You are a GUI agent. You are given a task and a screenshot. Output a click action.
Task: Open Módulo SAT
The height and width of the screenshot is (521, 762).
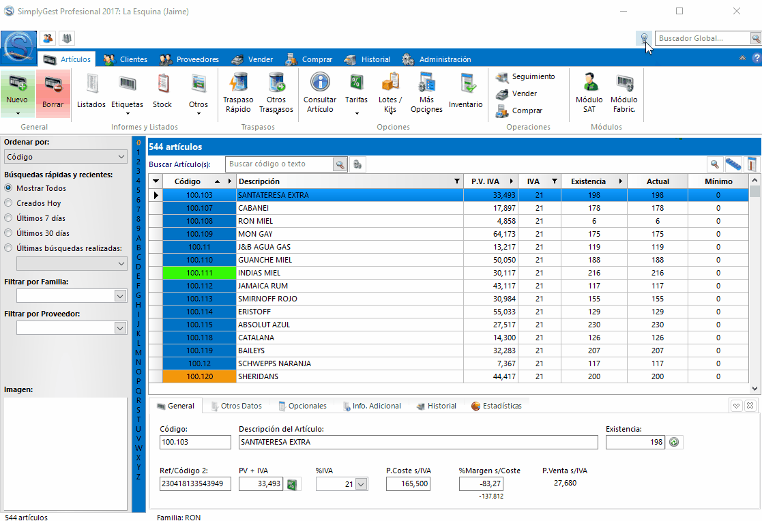pyautogui.click(x=589, y=93)
